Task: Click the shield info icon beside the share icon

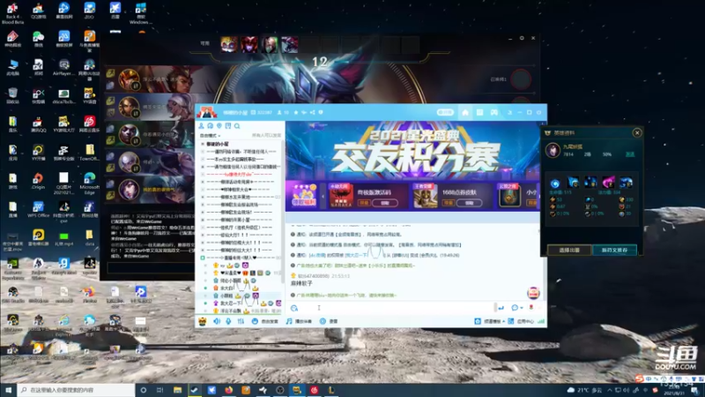Action: (321, 113)
